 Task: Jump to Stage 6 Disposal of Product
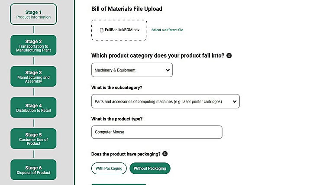pyautogui.click(x=33, y=170)
